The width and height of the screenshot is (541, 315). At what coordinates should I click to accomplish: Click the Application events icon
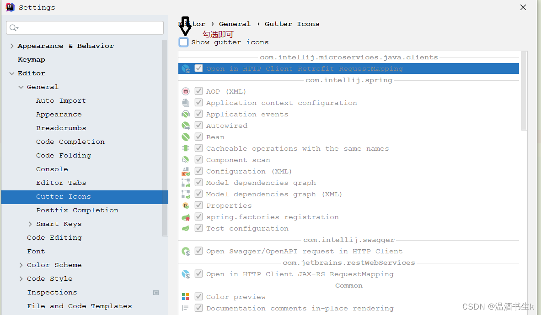click(186, 114)
